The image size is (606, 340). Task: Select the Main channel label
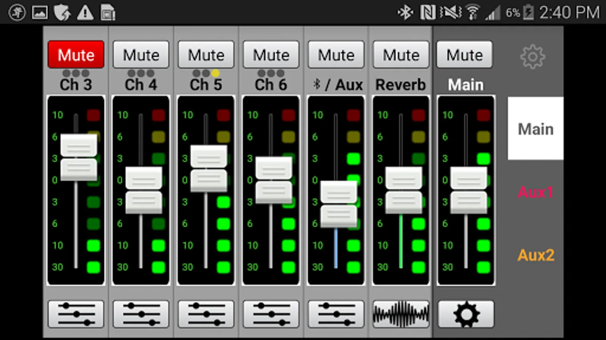click(466, 85)
